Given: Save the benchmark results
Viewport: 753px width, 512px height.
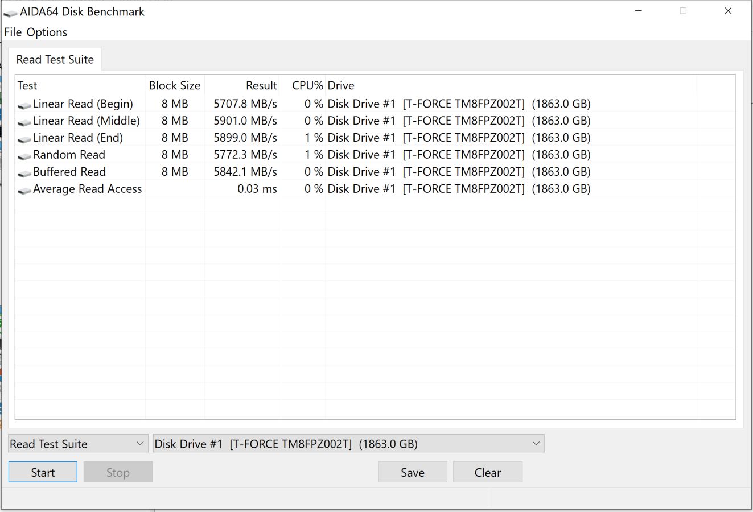Looking at the screenshot, I should tap(413, 472).
